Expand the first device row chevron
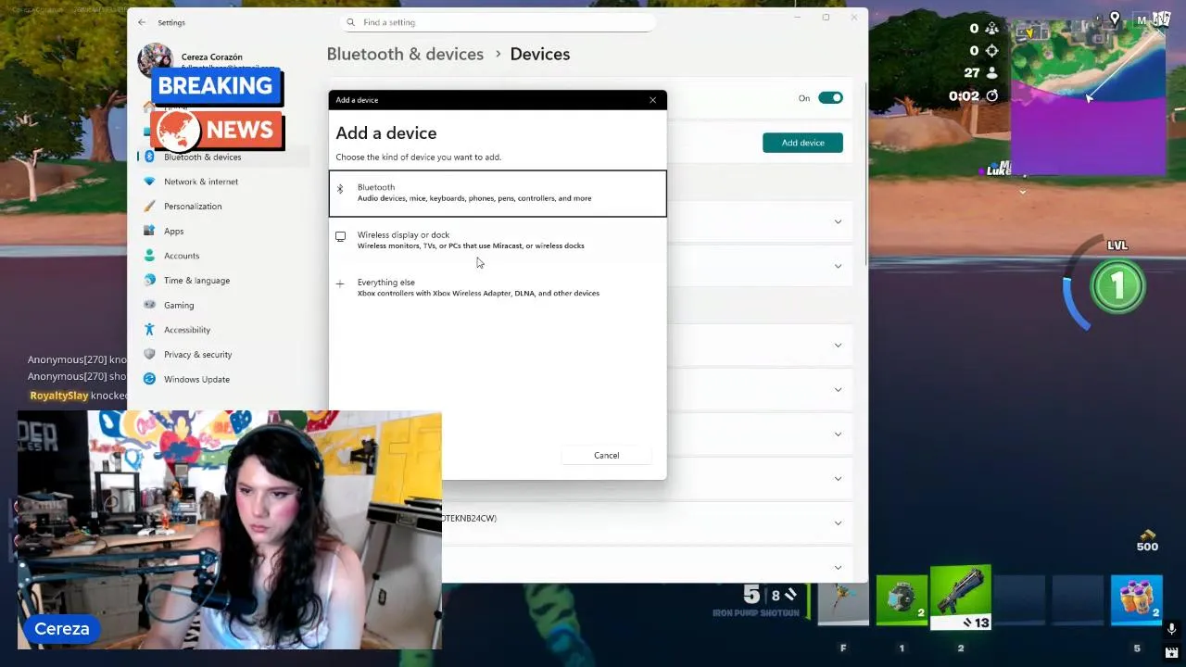The image size is (1186, 667). 838,221
